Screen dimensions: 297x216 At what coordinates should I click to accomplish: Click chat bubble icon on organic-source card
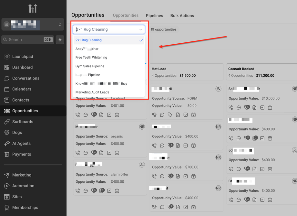[x=86, y=153]
